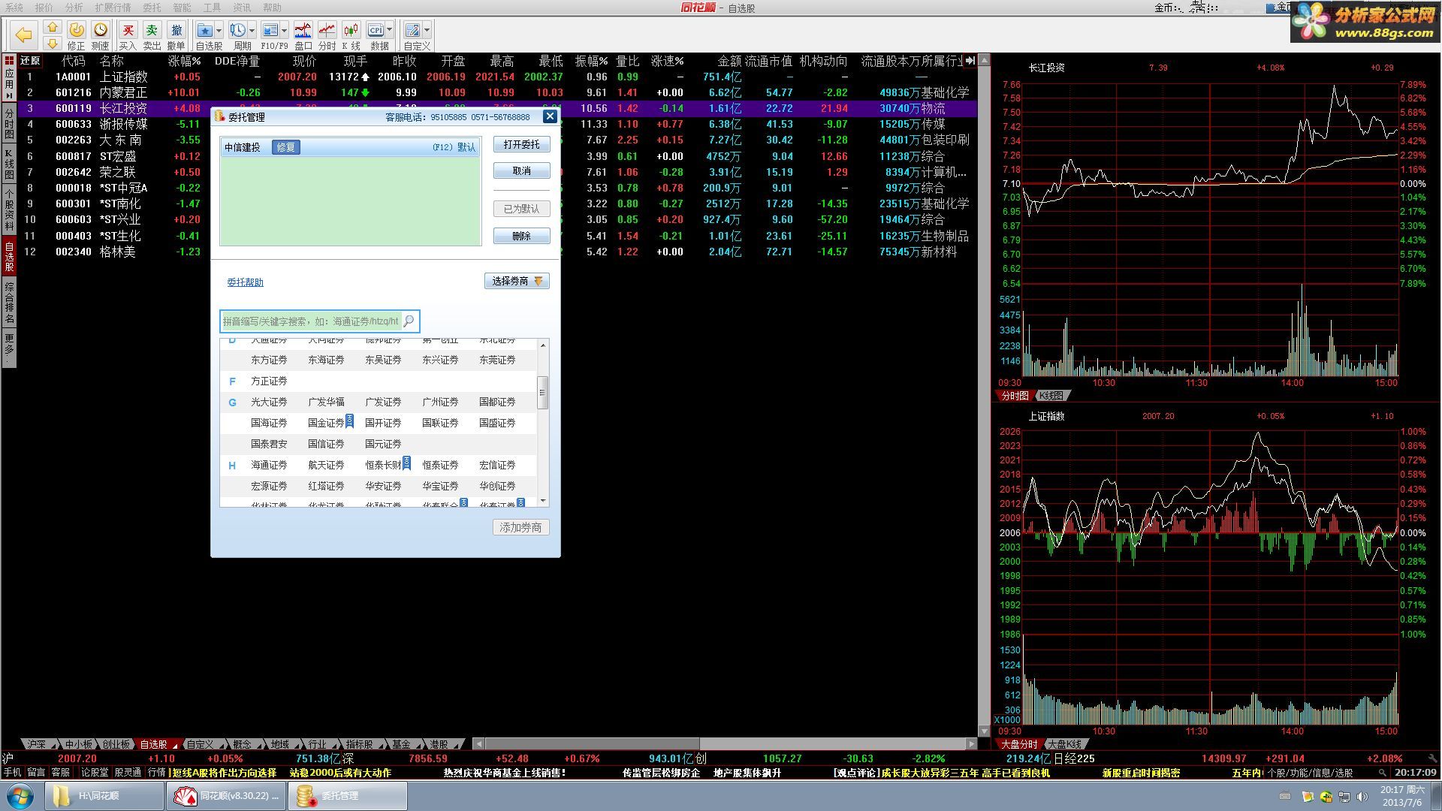Click the page-down arrow toolbar icon

[52, 44]
